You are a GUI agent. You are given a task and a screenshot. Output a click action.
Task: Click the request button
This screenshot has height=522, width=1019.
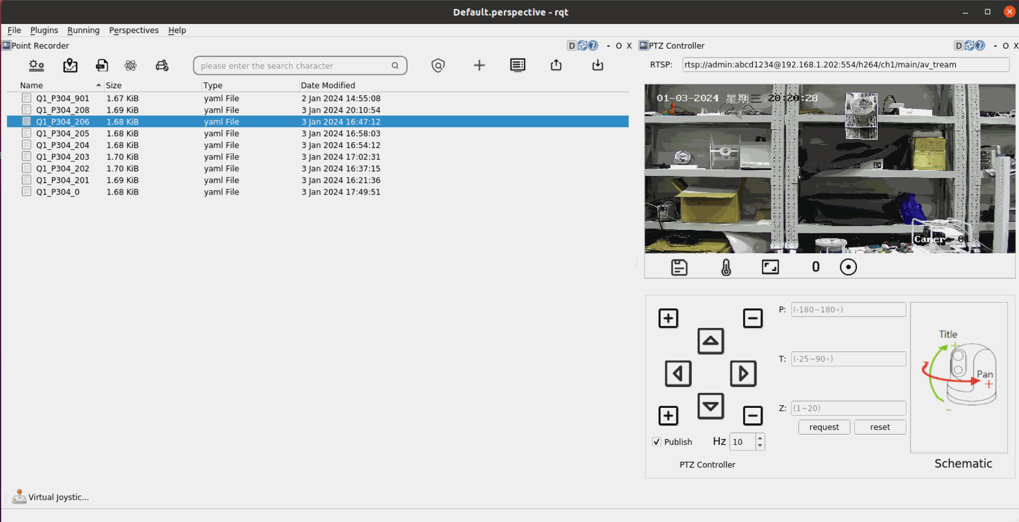click(824, 427)
